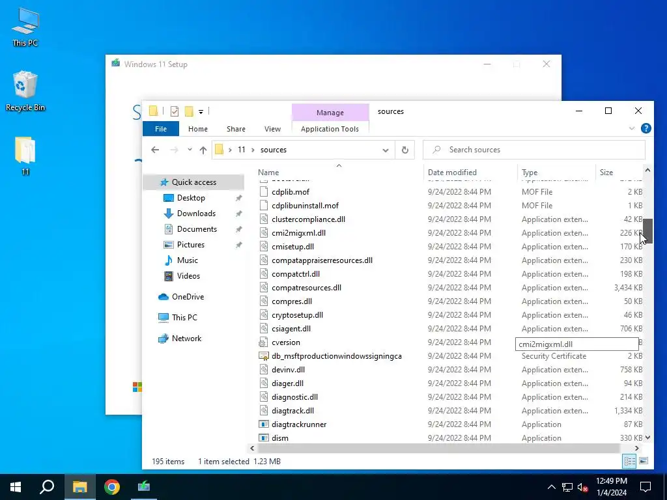Image resolution: width=667 pixels, height=500 pixels.
Task: Click the vertical scrollbar thumb
Action: [647, 231]
